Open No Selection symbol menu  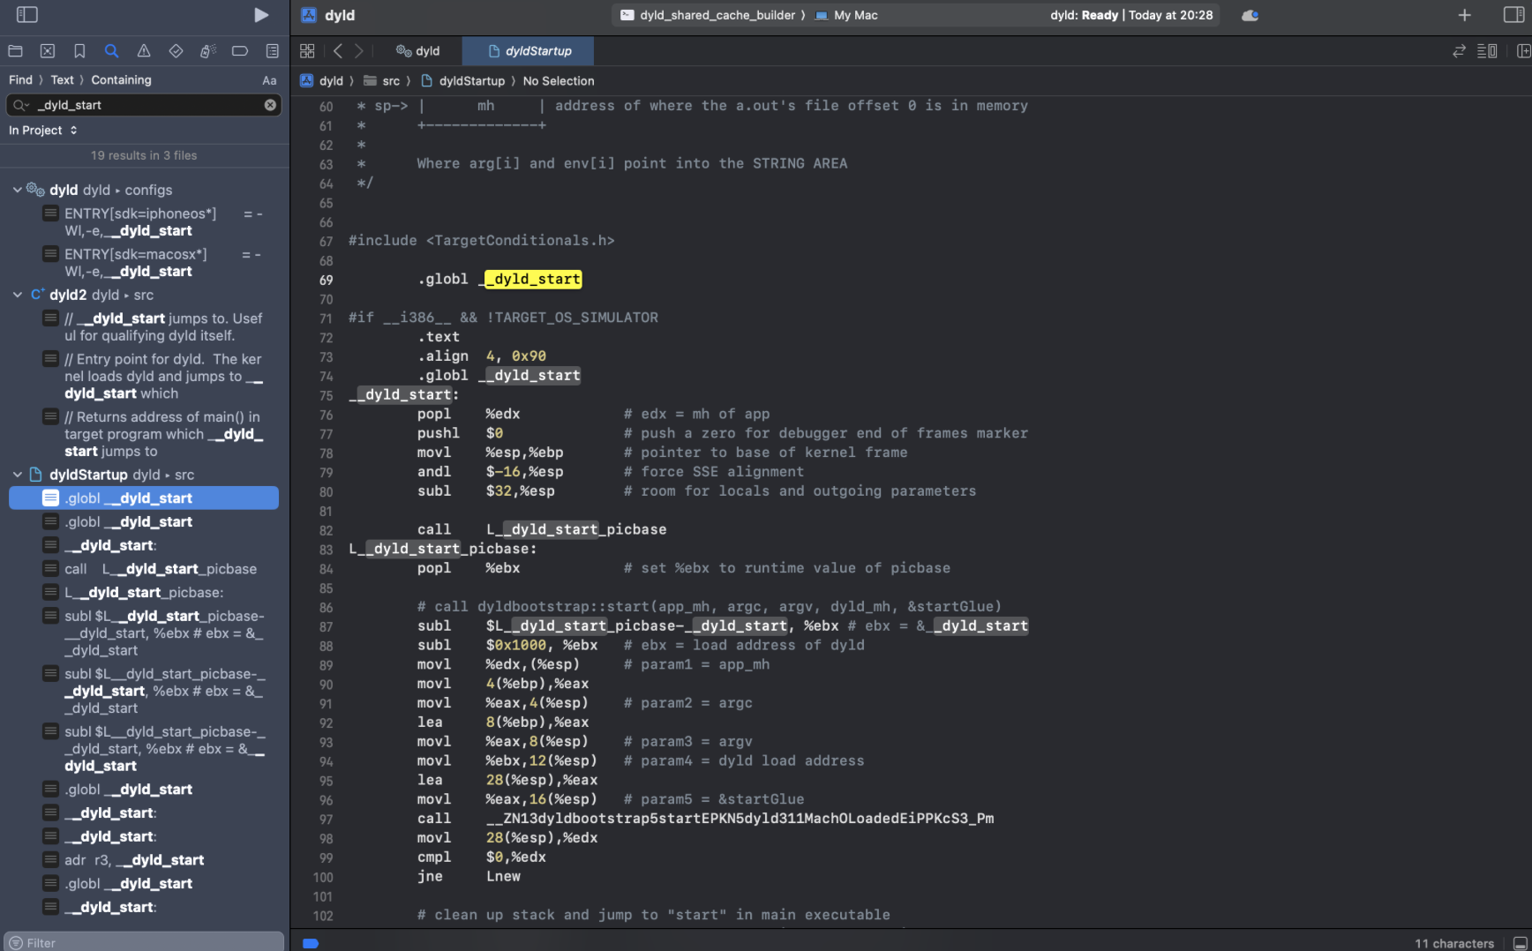coord(559,81)
